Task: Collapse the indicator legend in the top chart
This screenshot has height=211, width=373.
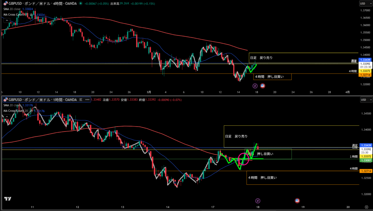Action: (x=6, y=21)
